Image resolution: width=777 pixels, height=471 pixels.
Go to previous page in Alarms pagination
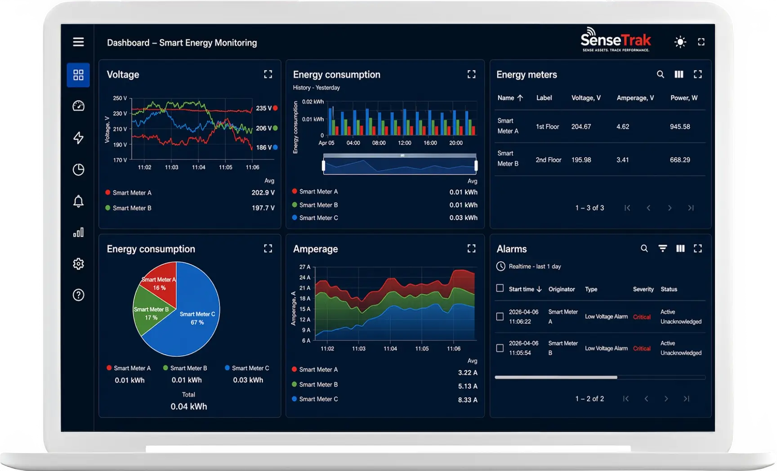point(646,399)
